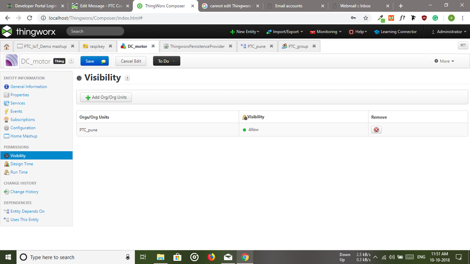
Task: Close the ThingworxPersistenceProvider tab
Action: click(x=230, y=46)
